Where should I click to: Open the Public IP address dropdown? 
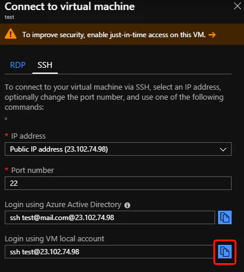118,149
